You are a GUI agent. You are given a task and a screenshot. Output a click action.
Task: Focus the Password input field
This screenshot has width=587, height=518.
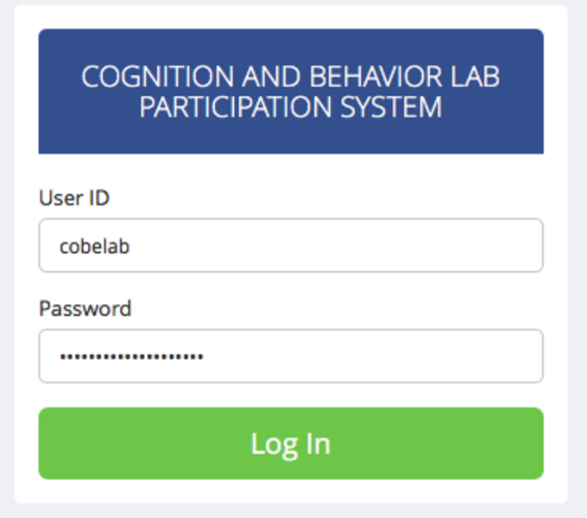291,356
